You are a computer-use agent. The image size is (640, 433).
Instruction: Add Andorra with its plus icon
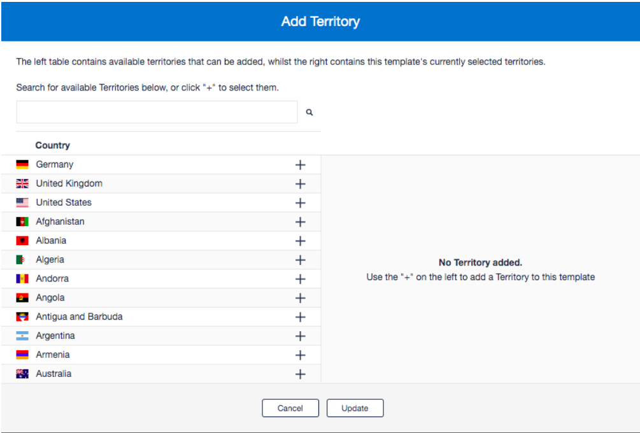(301, 279)
